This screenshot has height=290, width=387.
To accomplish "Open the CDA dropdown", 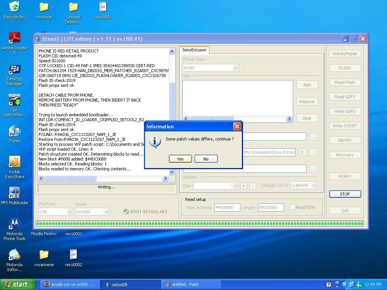I will coord(235,186).
